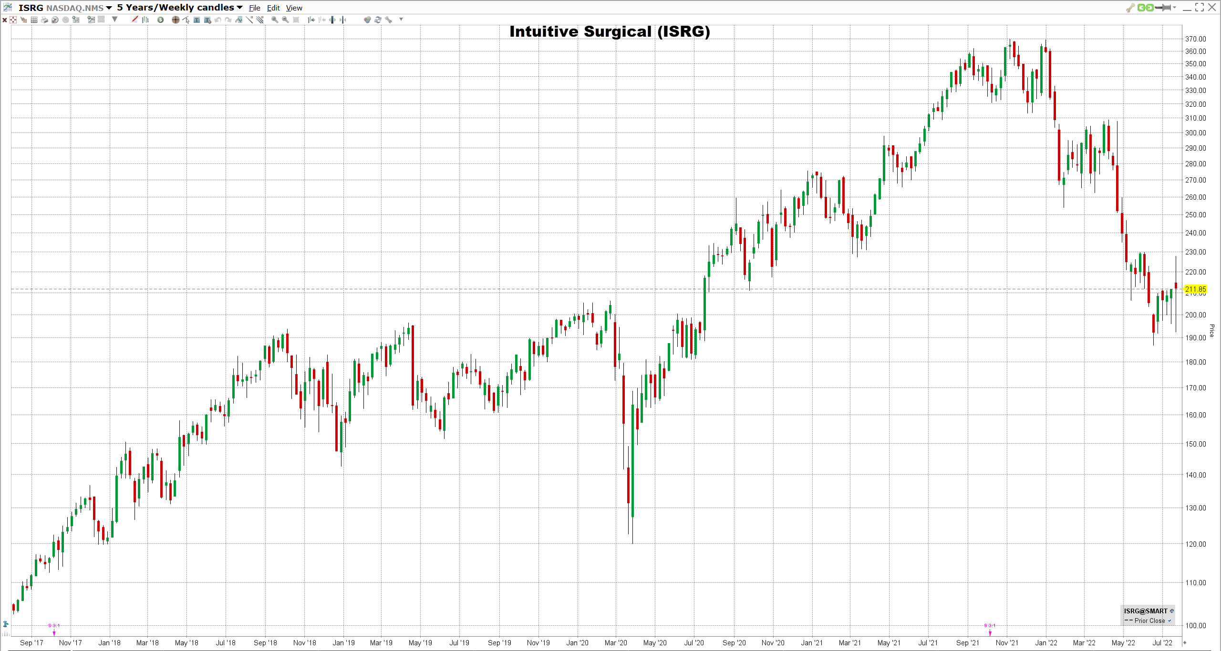1221x651 pixels.
Task: Click the small arrow at time axis right end
Action: (1185, 642)
